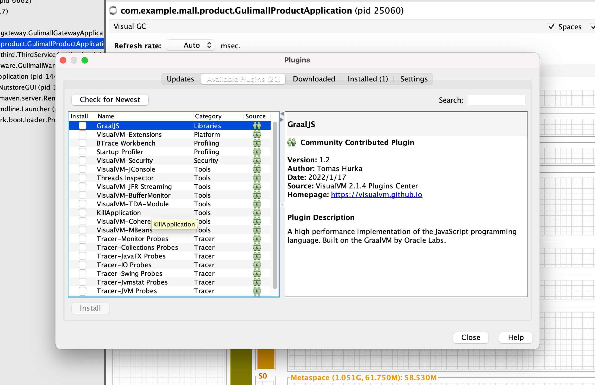Check the Threads Inspector install checkbox
595x385 pixels.
[x=83, y=178]
